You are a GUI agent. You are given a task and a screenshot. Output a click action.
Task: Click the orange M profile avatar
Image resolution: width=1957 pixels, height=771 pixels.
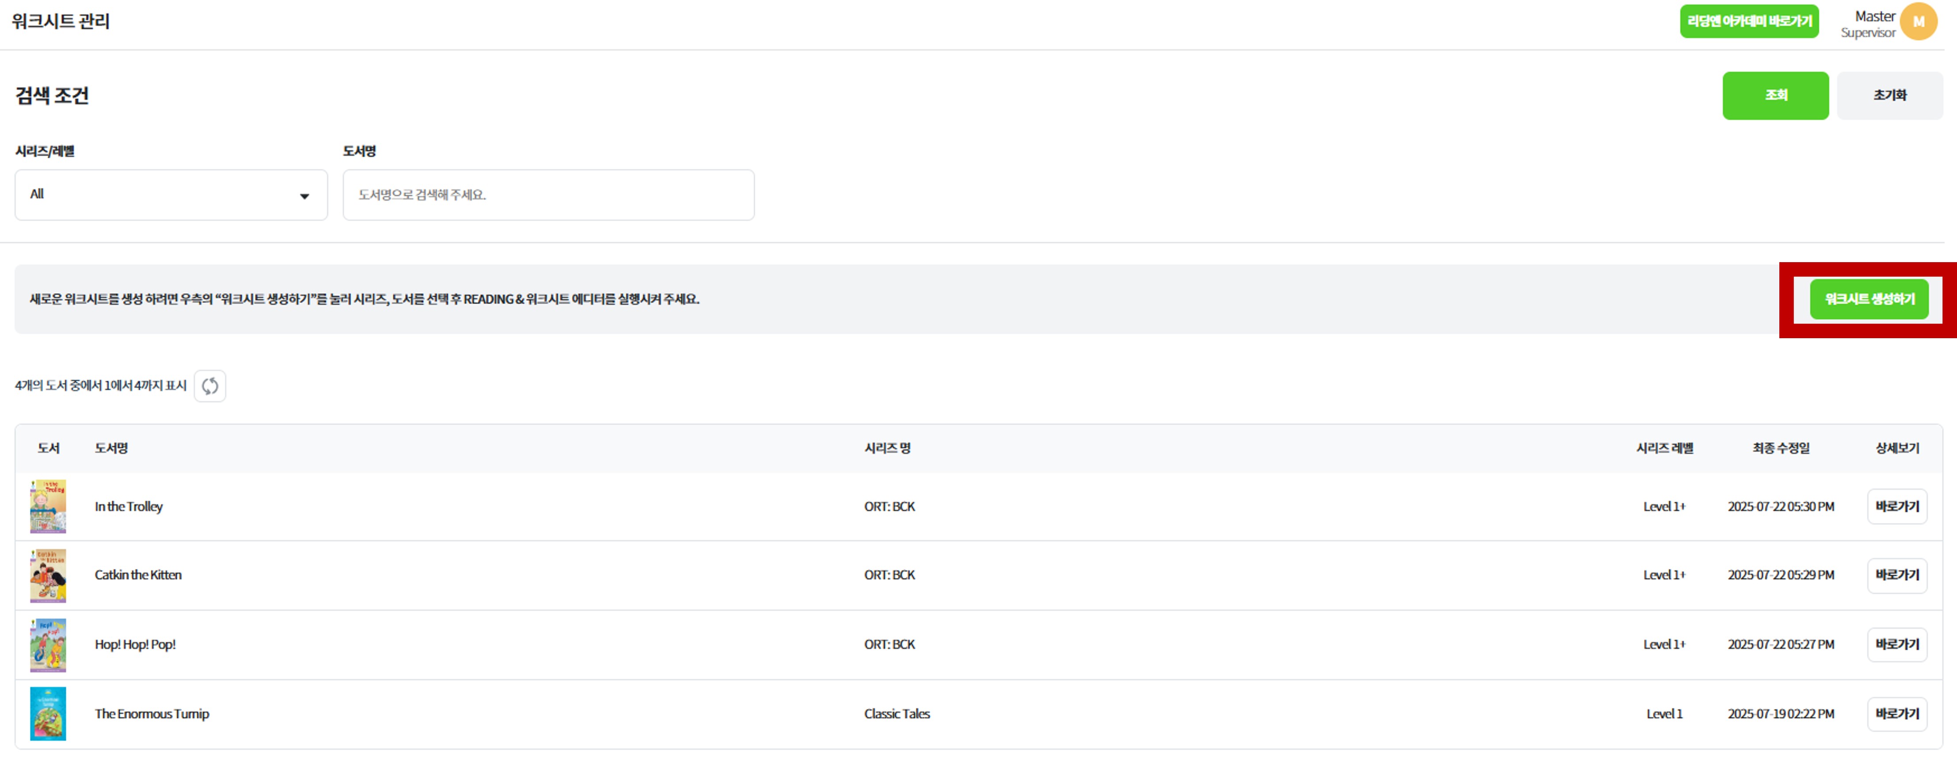(1918, 22)
